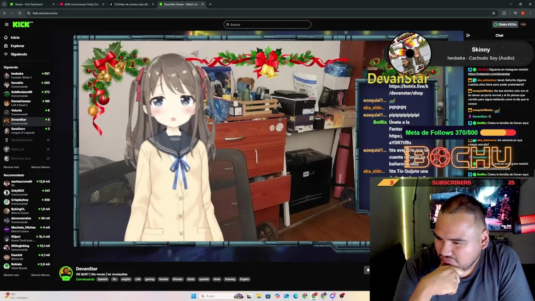Expand recommended list with bottom Mostrar más
This screenshot has height=301, width=535.
click(x=11, y=275)
